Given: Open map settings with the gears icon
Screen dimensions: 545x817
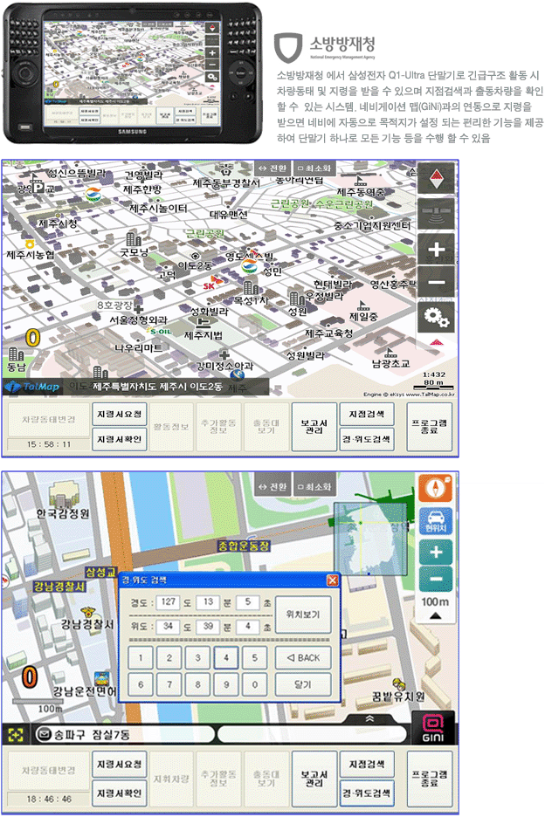Looking at the screenshot, I should coord(436,318).
